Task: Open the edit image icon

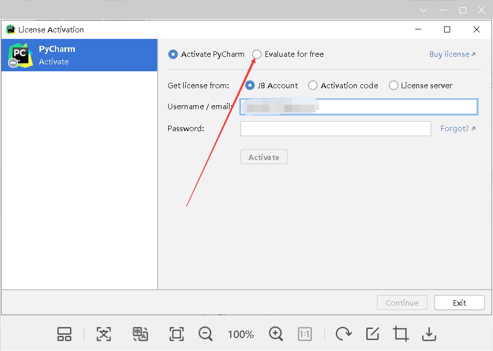Action: [x=373, y=334]
